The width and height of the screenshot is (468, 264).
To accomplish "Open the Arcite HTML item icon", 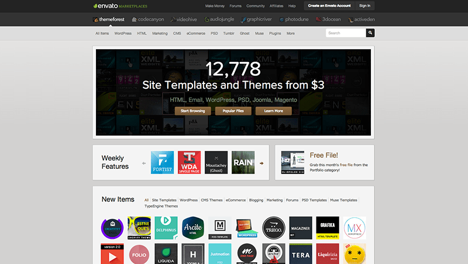I will 193,228.
